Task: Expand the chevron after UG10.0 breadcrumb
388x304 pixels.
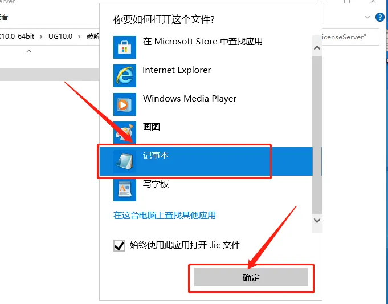Action: (x=79, y=37)
